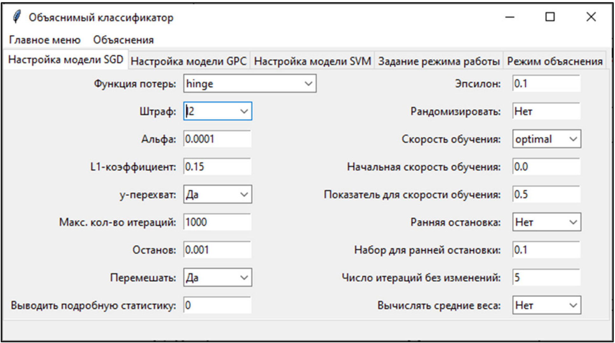Open the Штраф combo box

[x=244, y=111]
